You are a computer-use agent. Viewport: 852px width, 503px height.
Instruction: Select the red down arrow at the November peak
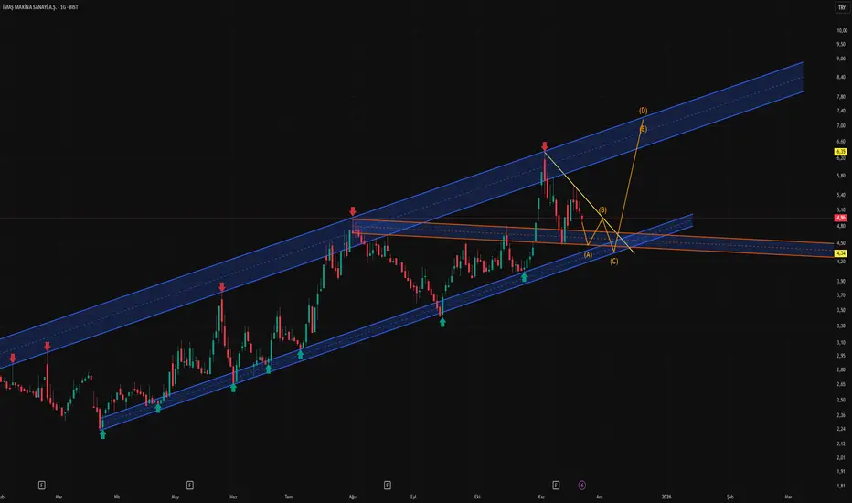(545, 146)
